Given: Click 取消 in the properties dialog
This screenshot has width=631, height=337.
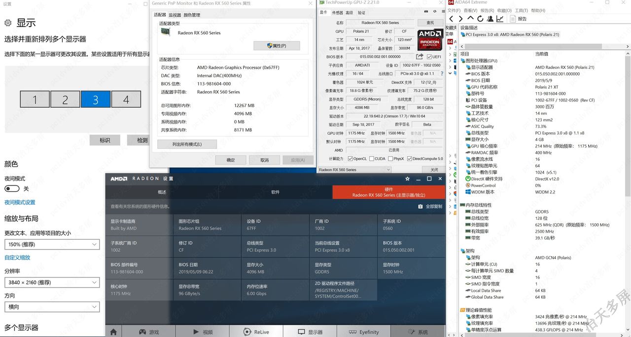Looking at the screenshot, I should click(264, 160).
